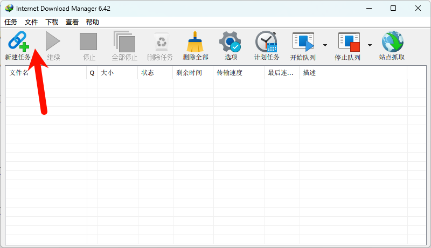Image resolution: width=431 pixels, height=248 pixels.
Task: Click the 全部停止 (stop all) icon
Action: coord(124,42)
